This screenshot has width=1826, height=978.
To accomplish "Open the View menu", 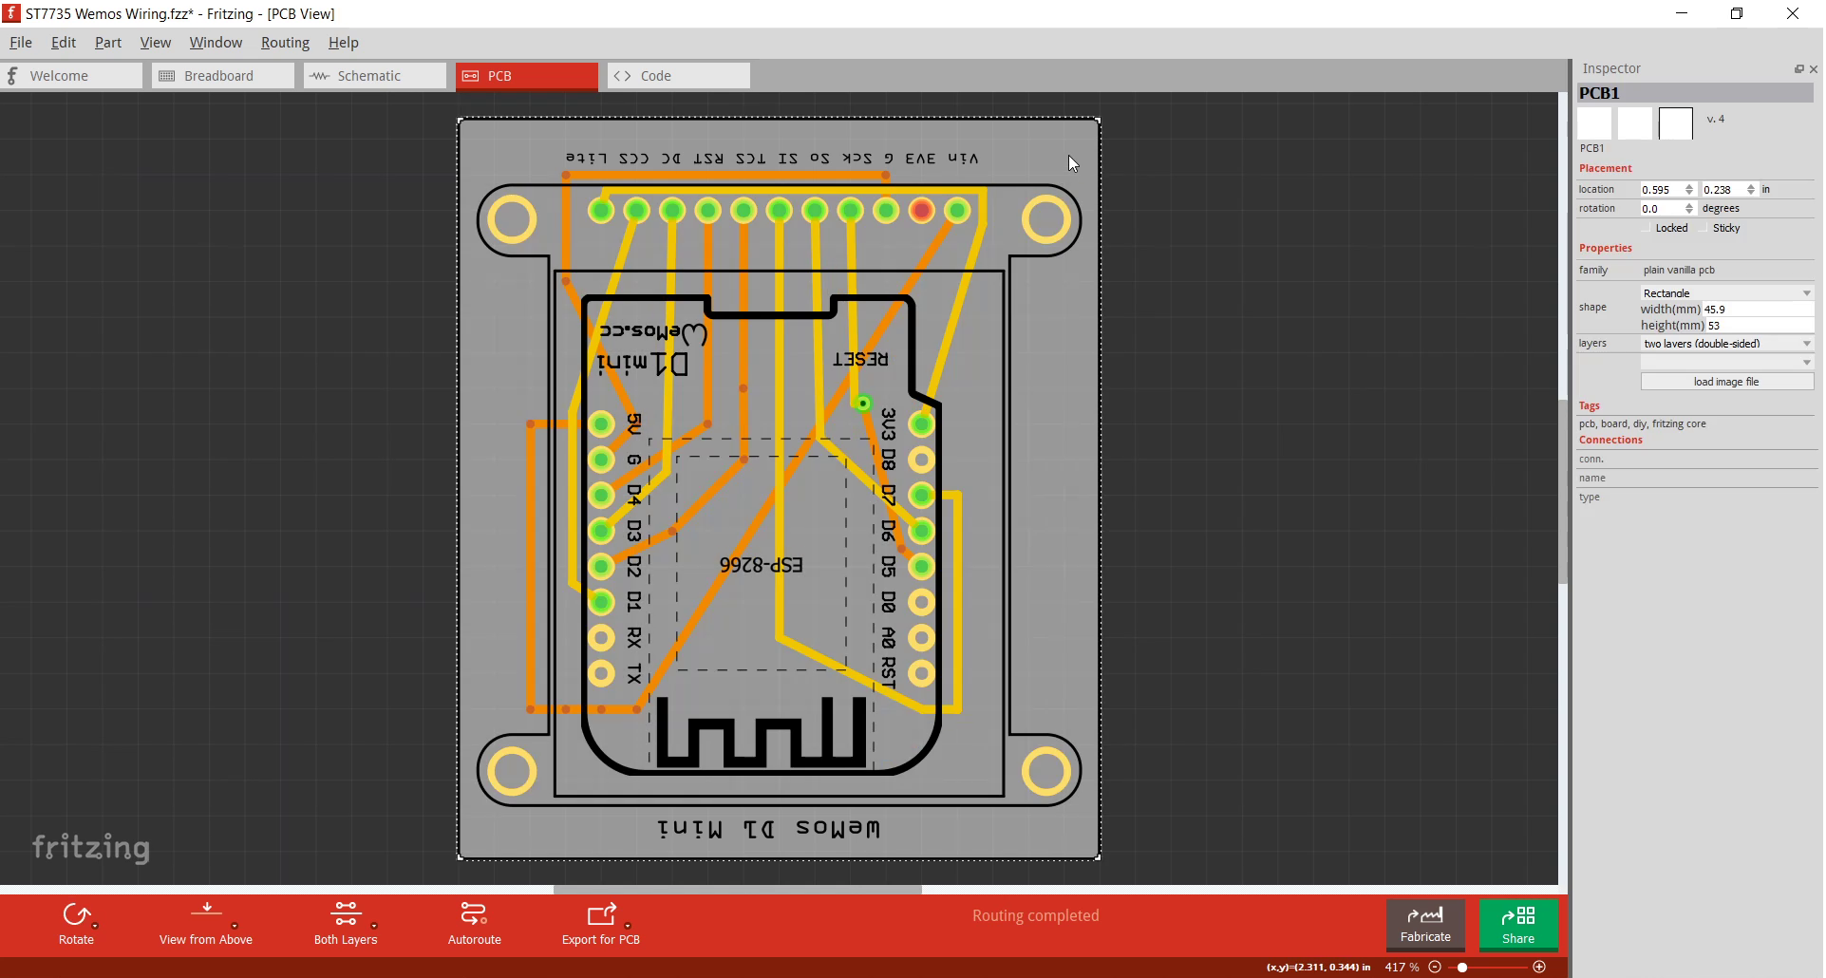I will [156, 43].
